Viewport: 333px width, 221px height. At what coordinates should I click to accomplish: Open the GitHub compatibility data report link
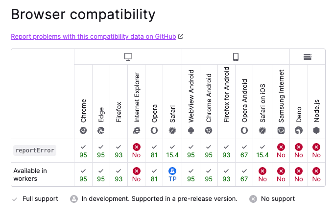coord(93,36)
